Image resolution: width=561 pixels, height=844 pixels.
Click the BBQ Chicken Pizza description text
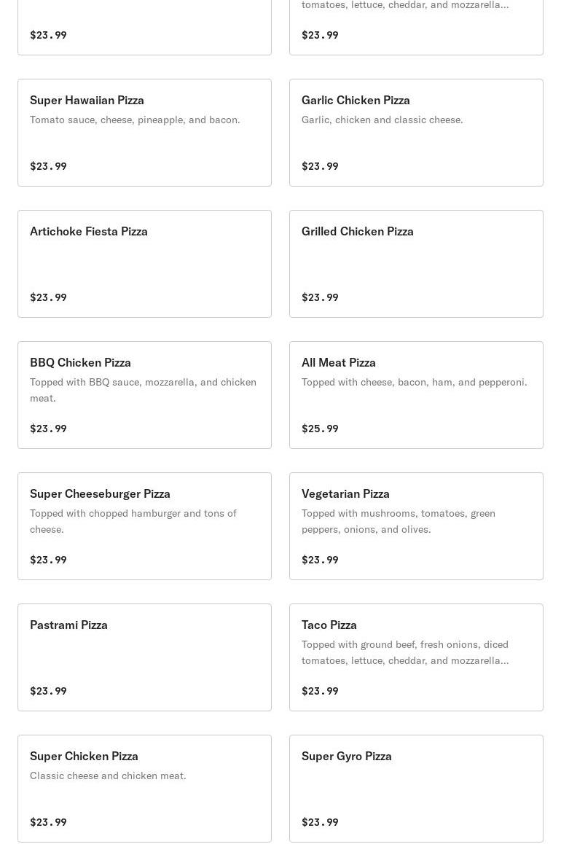[143, 390]
